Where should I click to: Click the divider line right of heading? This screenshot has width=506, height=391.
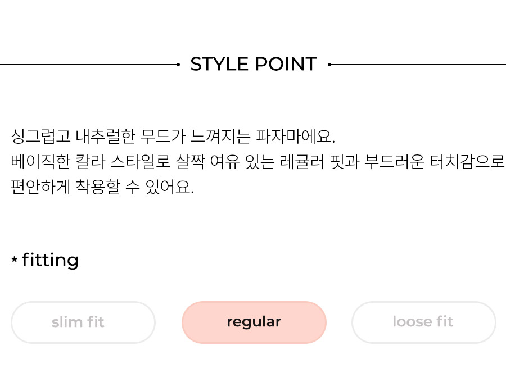[418, 65]
